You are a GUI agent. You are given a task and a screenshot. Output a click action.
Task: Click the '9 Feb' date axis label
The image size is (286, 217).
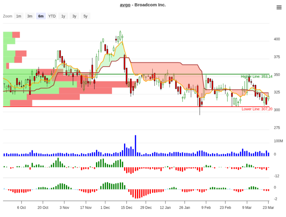[206, 208]
